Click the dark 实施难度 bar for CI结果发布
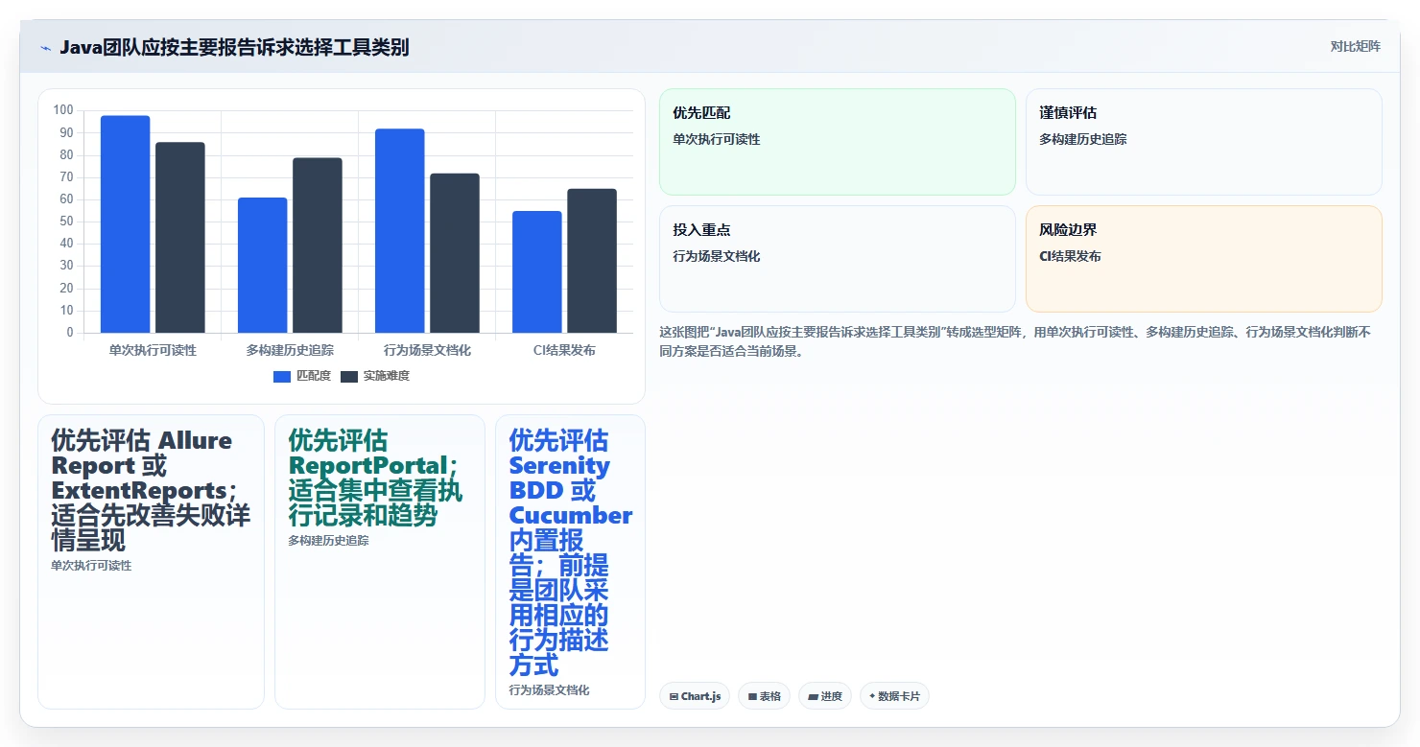The height and width of the screenshot is (747, 1420). (592, 261)
